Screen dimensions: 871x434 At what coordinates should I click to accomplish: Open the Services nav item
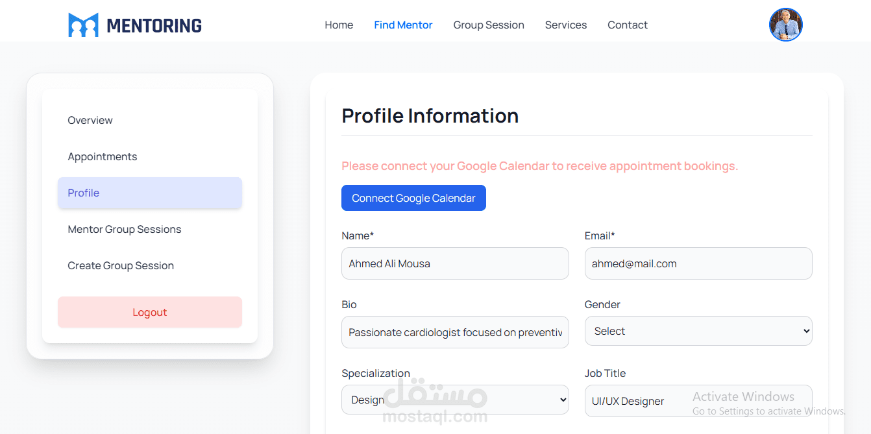click(x=565, y=25)
